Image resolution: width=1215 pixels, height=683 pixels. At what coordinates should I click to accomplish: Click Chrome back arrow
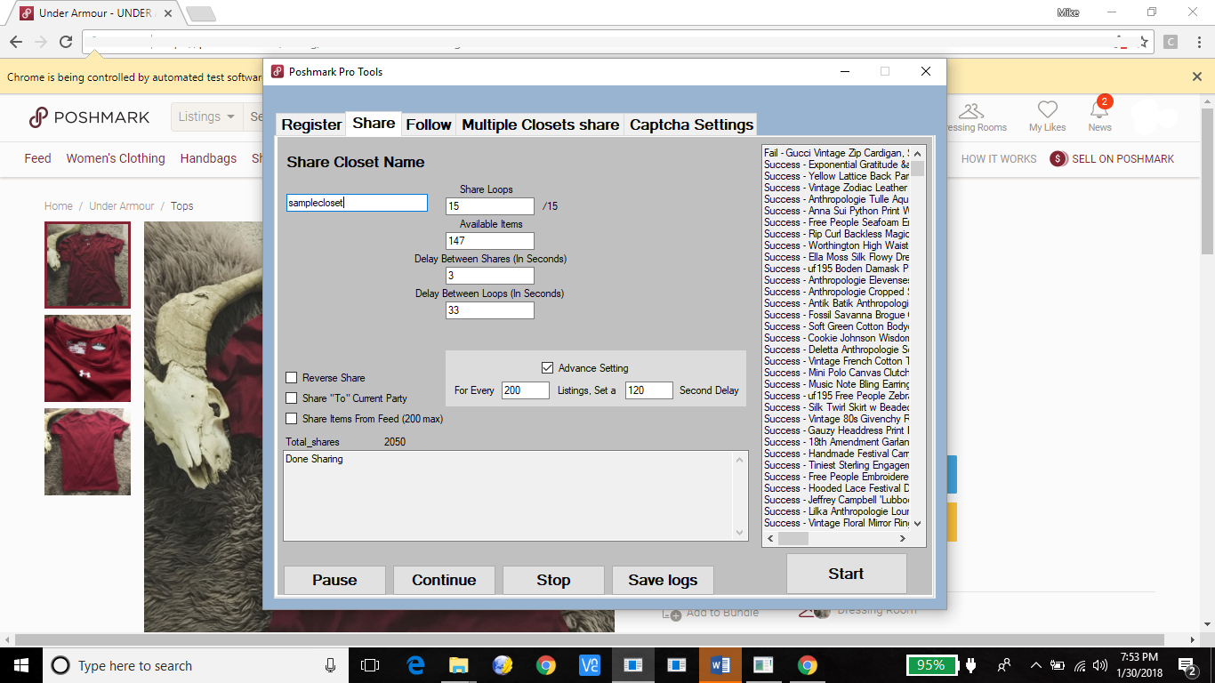pos(16,42)
